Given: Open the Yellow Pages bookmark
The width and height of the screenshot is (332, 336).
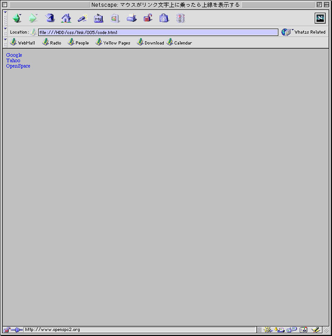Looking at the screenshot, I should point(113,42).
